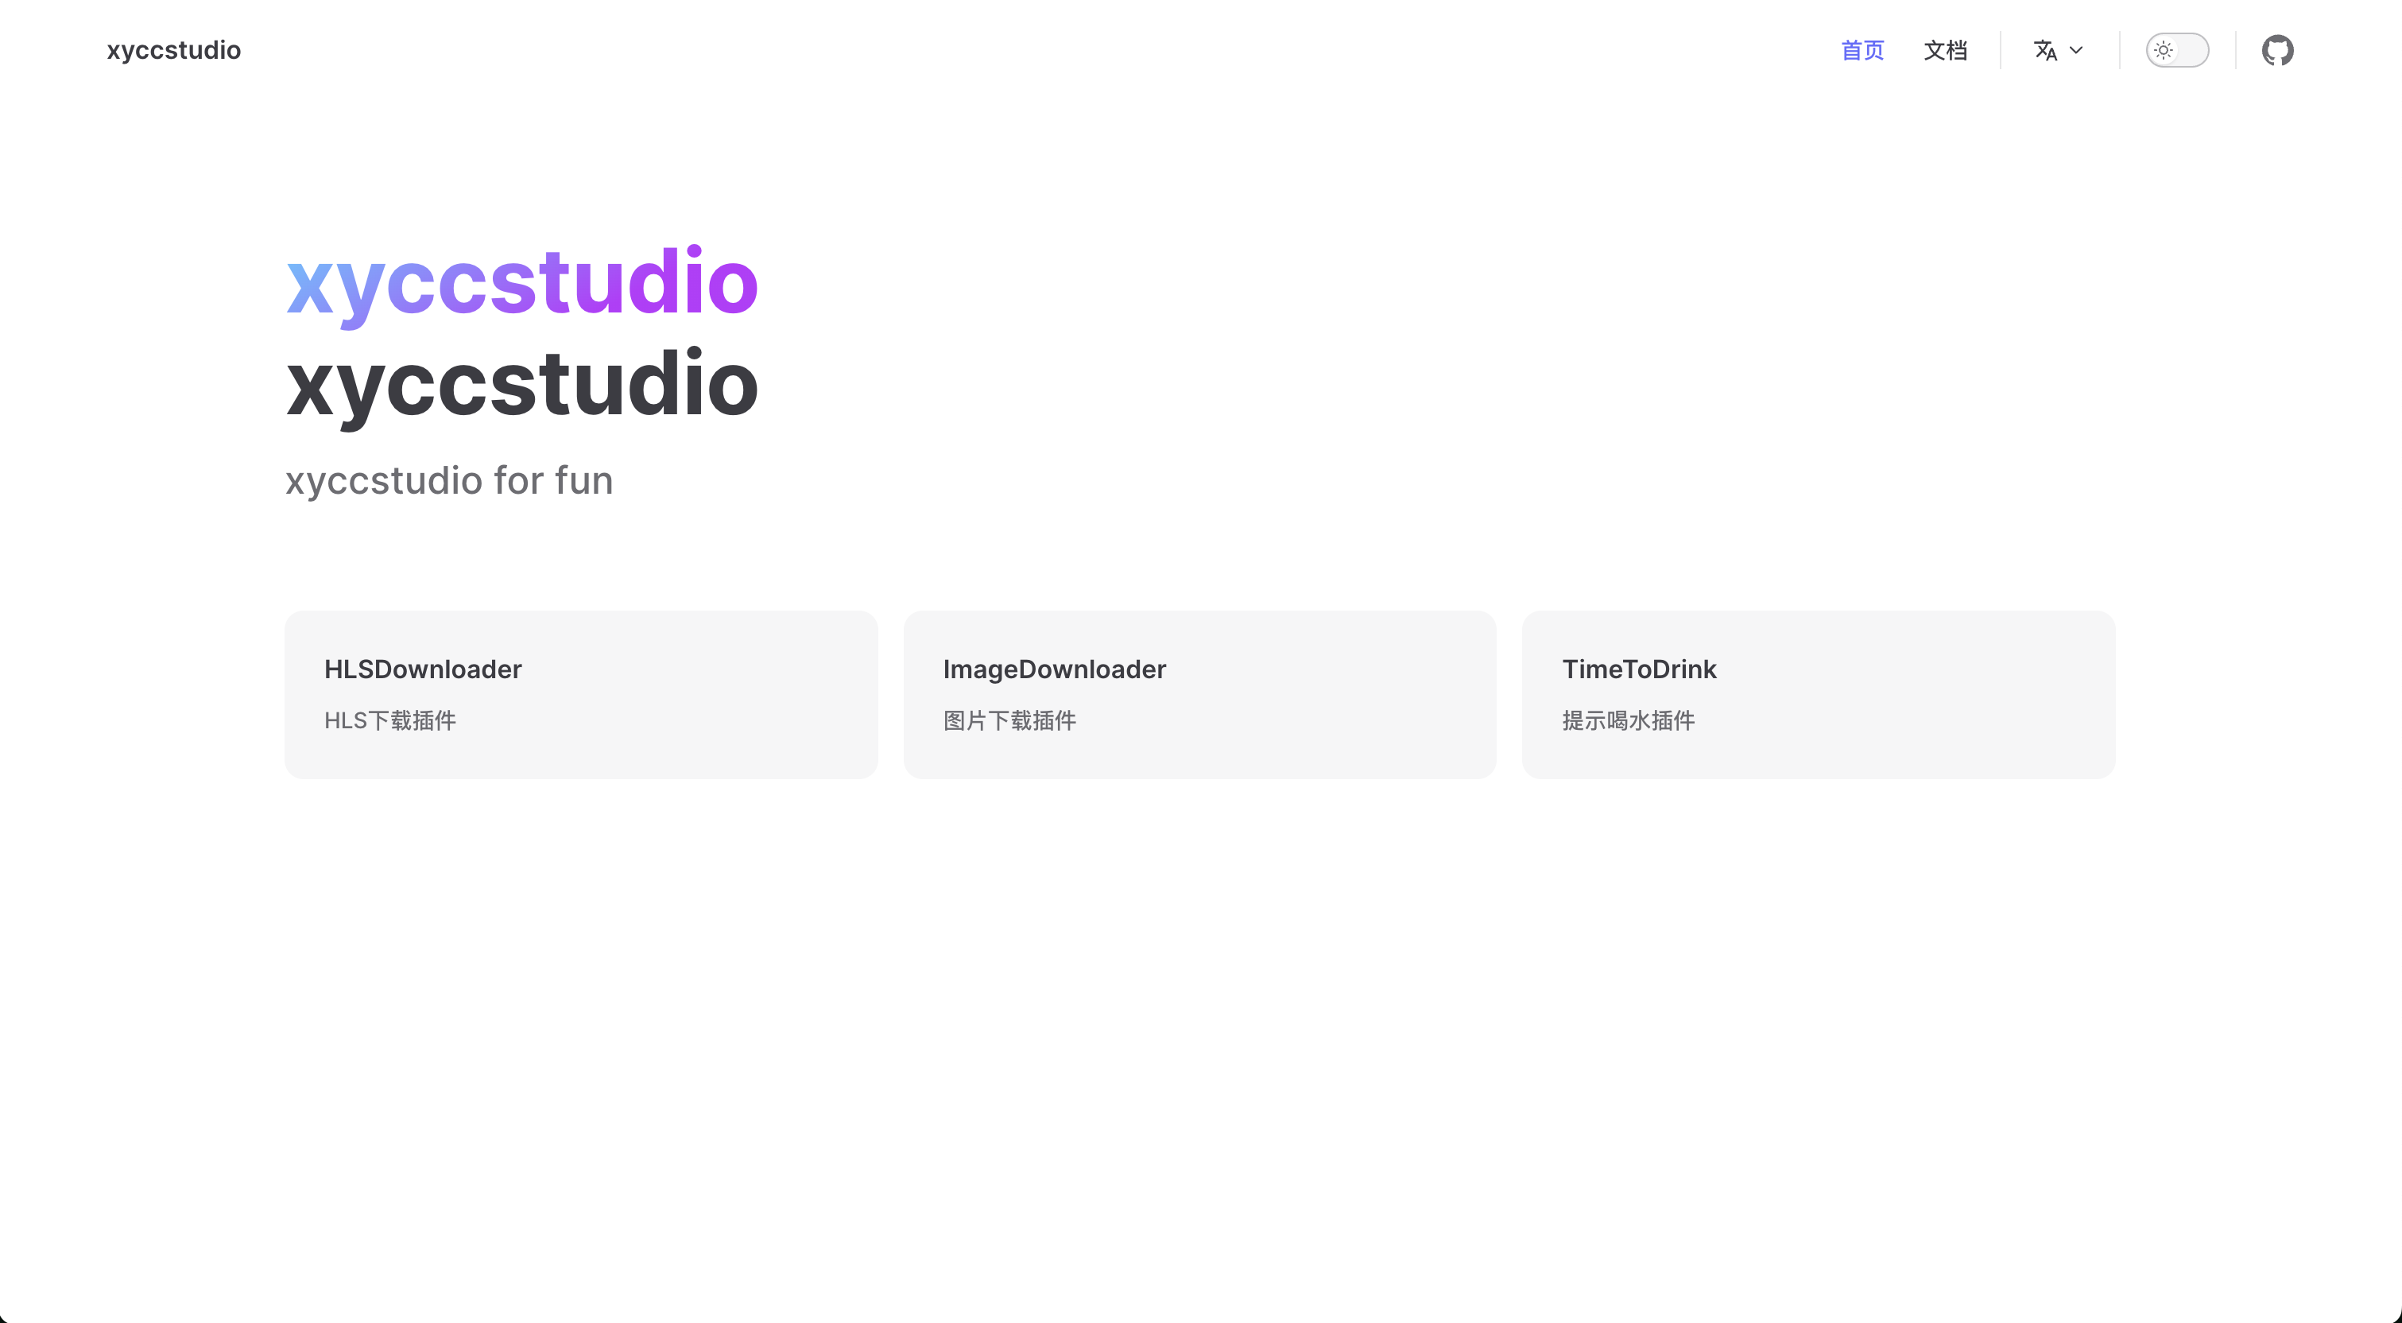Screen dimensions: 2402x1323
Task: Click the language translate icon
Action: pos(2045,50)
